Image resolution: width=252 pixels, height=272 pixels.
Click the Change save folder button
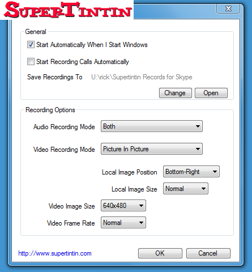pos(175,93)
